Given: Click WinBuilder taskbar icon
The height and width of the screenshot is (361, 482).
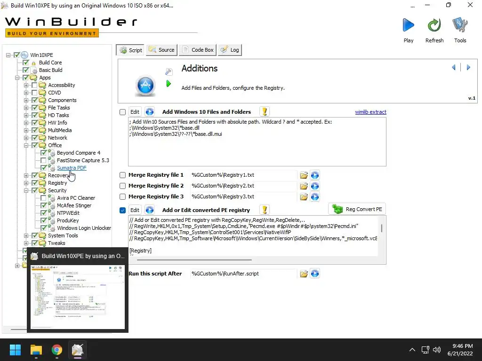Looking at the screenshot, I should click(78, 350).
